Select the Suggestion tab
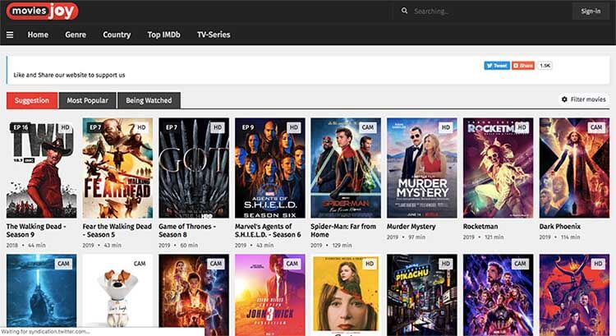 coord(32,100)
